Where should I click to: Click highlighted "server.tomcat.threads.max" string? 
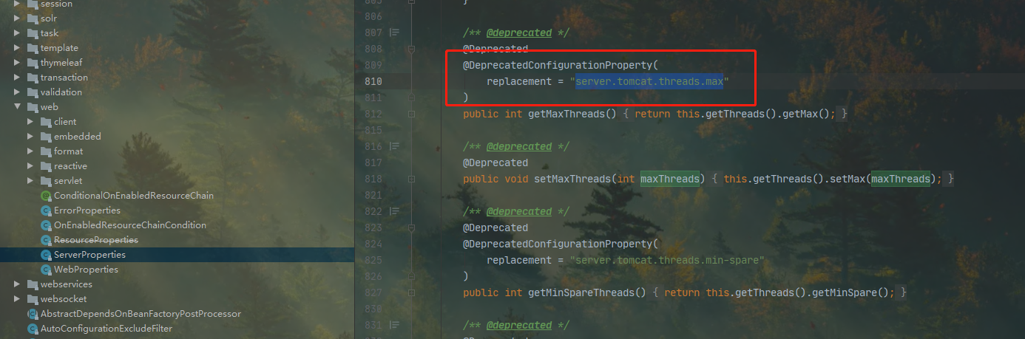coord(649,81)
